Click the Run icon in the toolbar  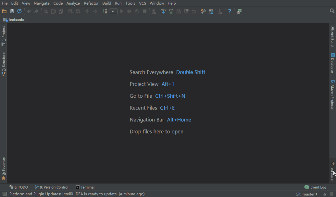point(121,11)
